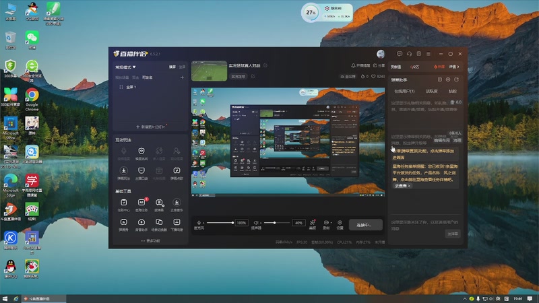Open the Windows Start button
The image size is (539, 303).
pos(5,298)
